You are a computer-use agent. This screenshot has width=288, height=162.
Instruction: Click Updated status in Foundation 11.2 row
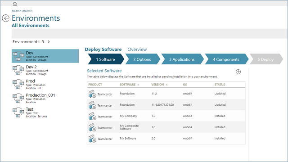pyautogui.click(x=220, y=94)
